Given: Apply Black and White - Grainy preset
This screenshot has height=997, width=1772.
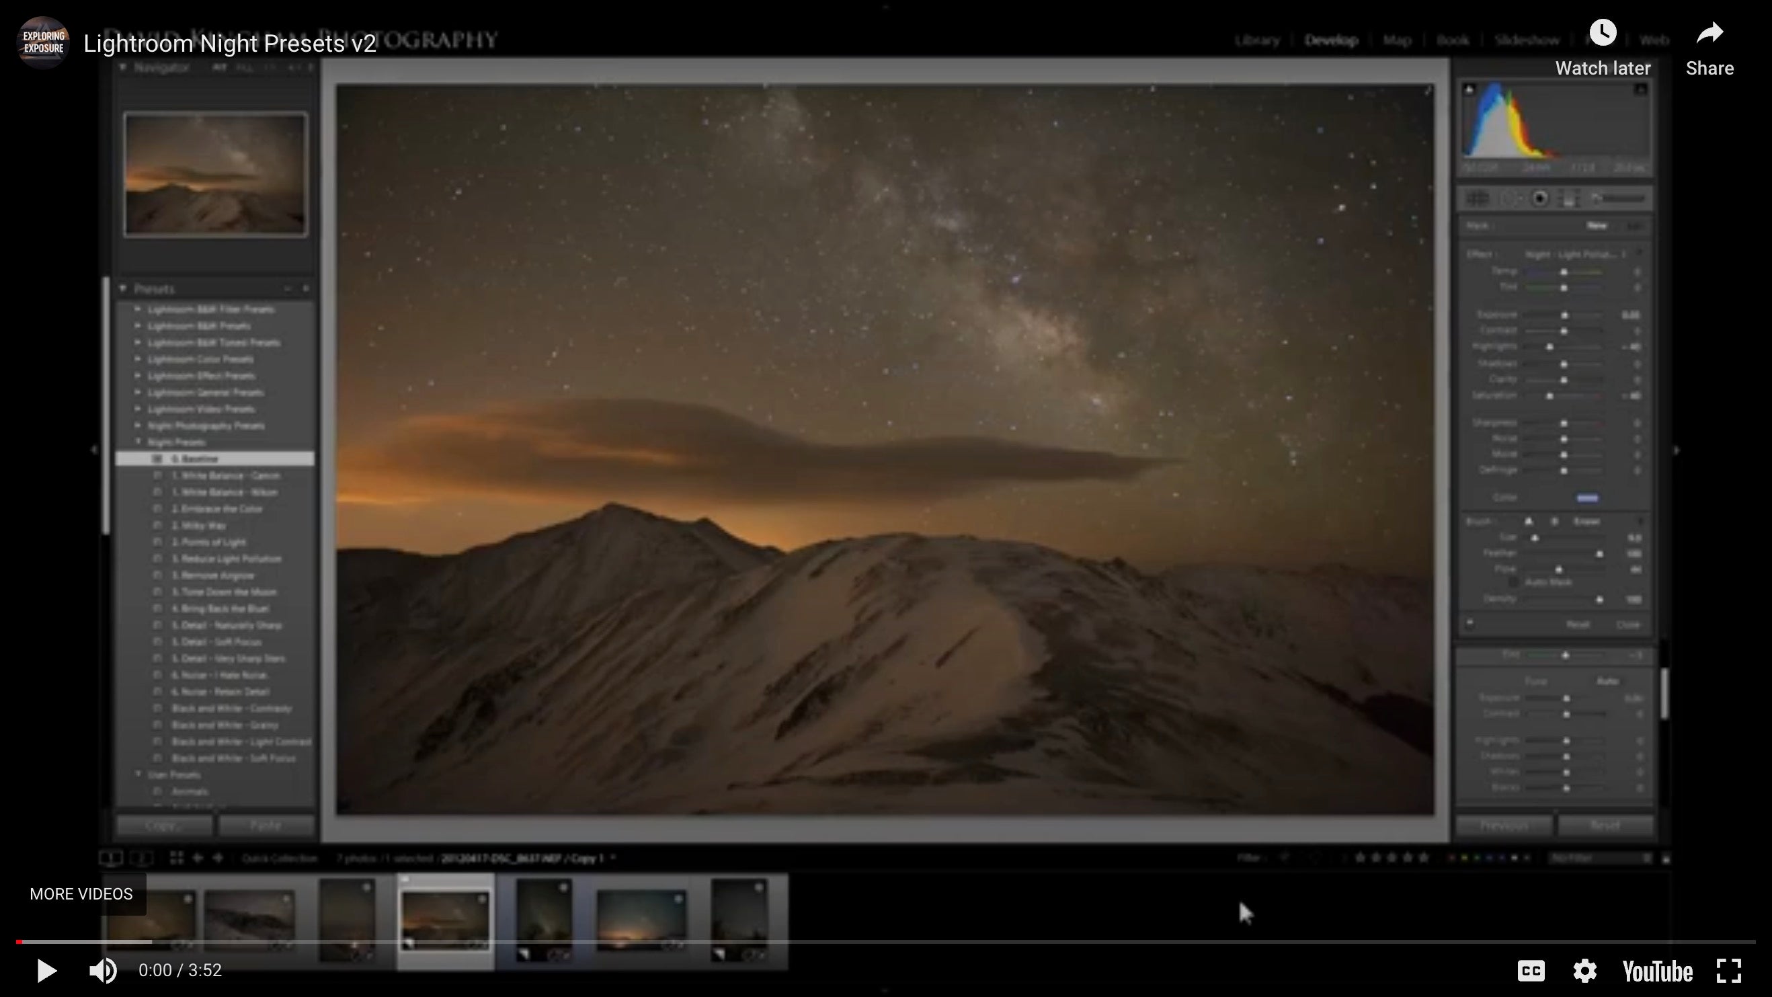Looking at the screenshot, I should click(x=225, y=725).
